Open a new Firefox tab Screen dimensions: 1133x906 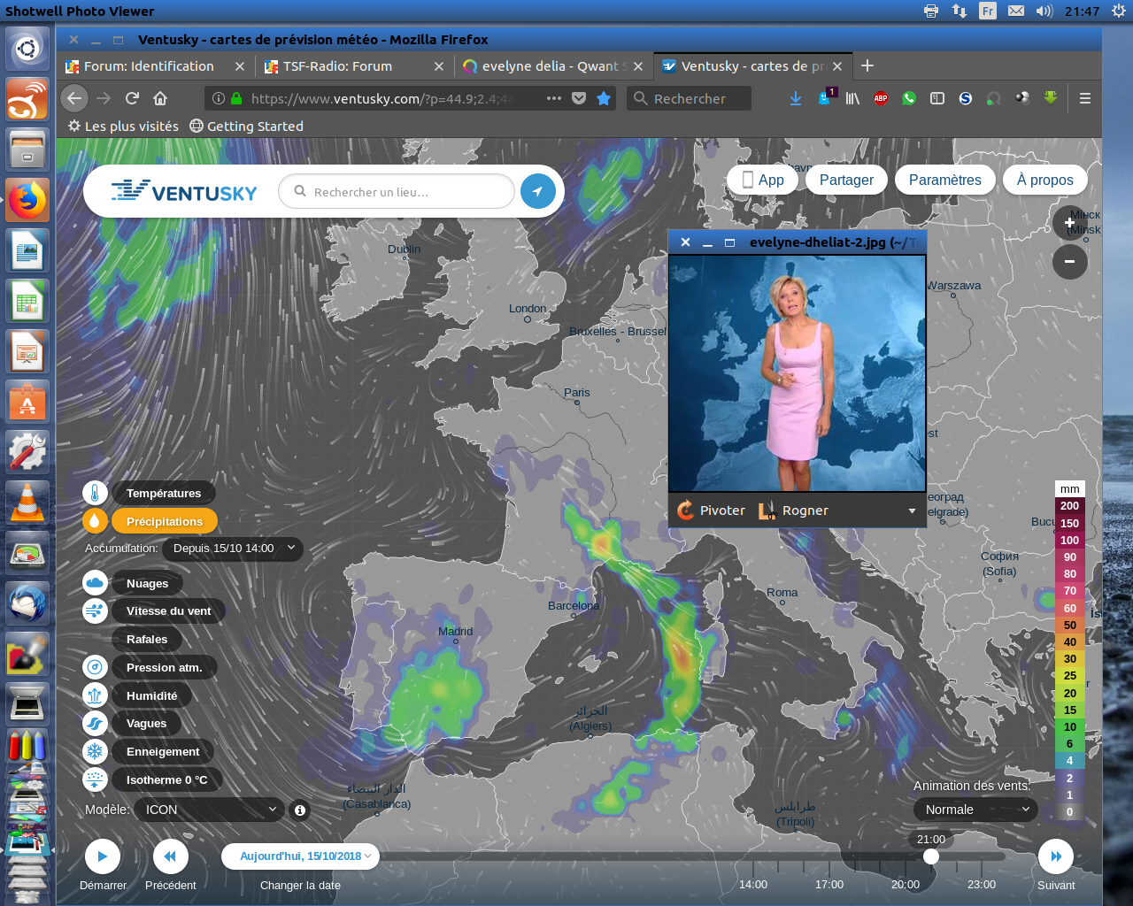(867, 66)
